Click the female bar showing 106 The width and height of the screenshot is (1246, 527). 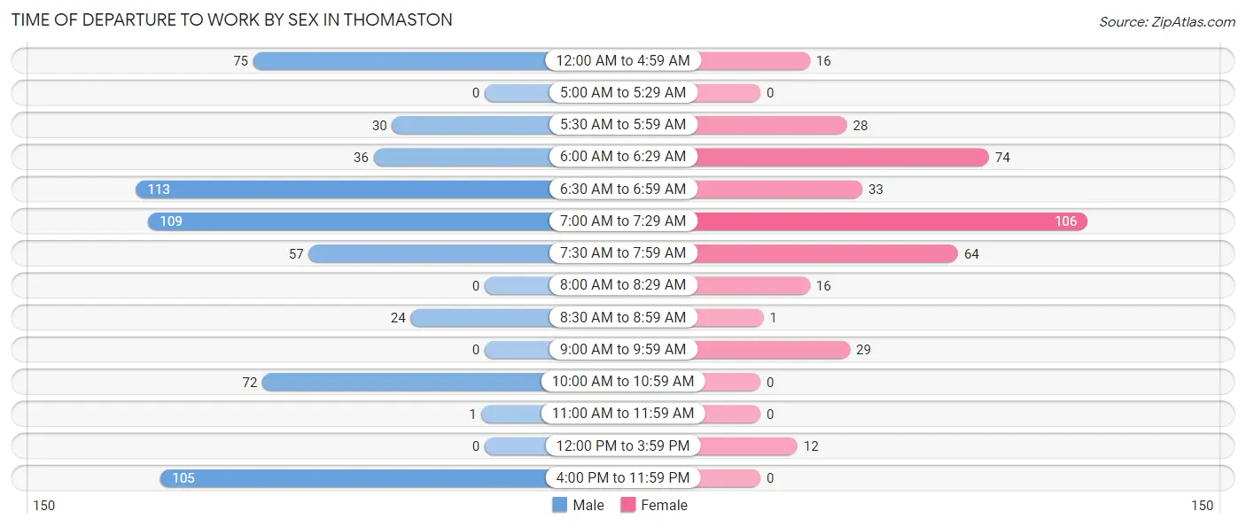[x=891, y=221]
